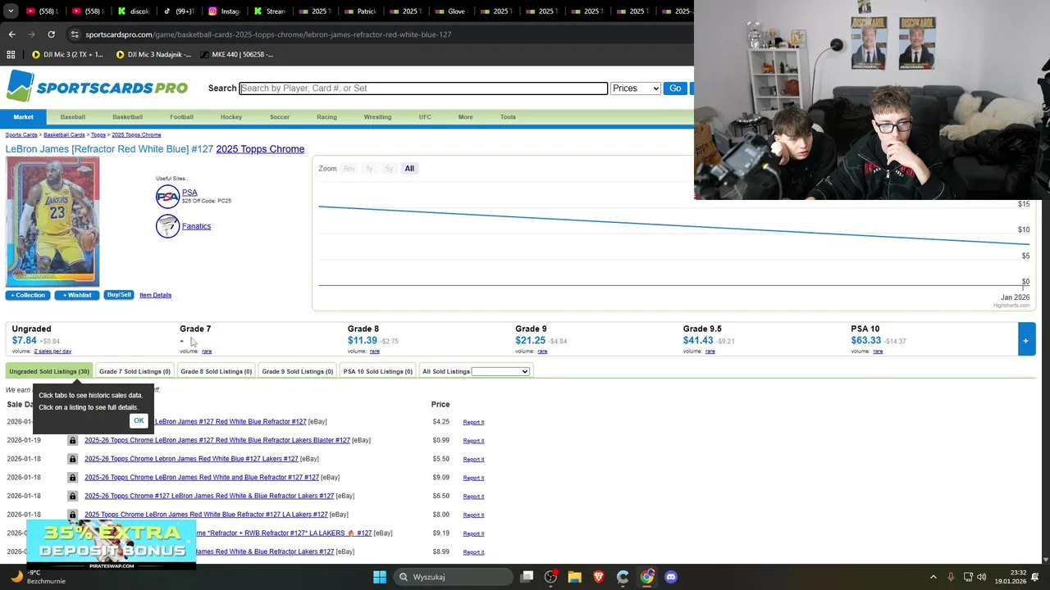Select the Market menu tab
This screenshot has height=590, width=1050.
pyautogui.click(x=23, y=117)
